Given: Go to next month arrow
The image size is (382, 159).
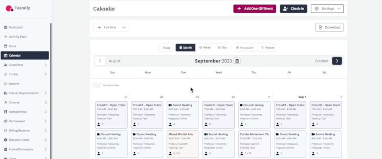Looking at the screenshot, I should (337, 61).
